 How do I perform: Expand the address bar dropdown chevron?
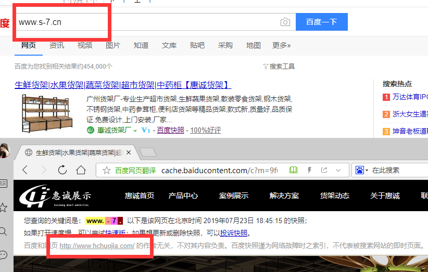(338, 171)
